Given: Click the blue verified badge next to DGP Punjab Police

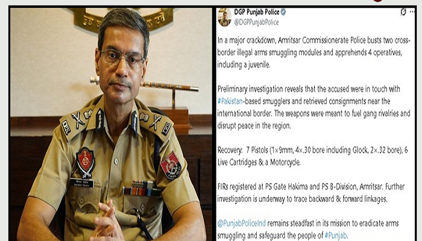Looking at the screenshot, I should 283,12.
